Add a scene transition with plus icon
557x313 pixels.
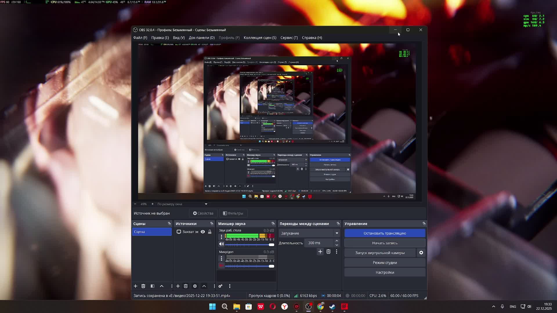(x=320, y=252)
